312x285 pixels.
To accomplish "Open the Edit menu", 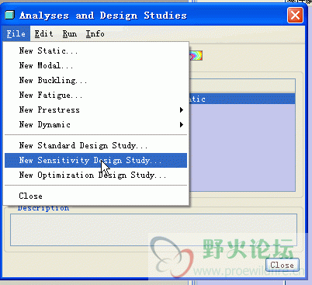I will [x=43, y=33].
